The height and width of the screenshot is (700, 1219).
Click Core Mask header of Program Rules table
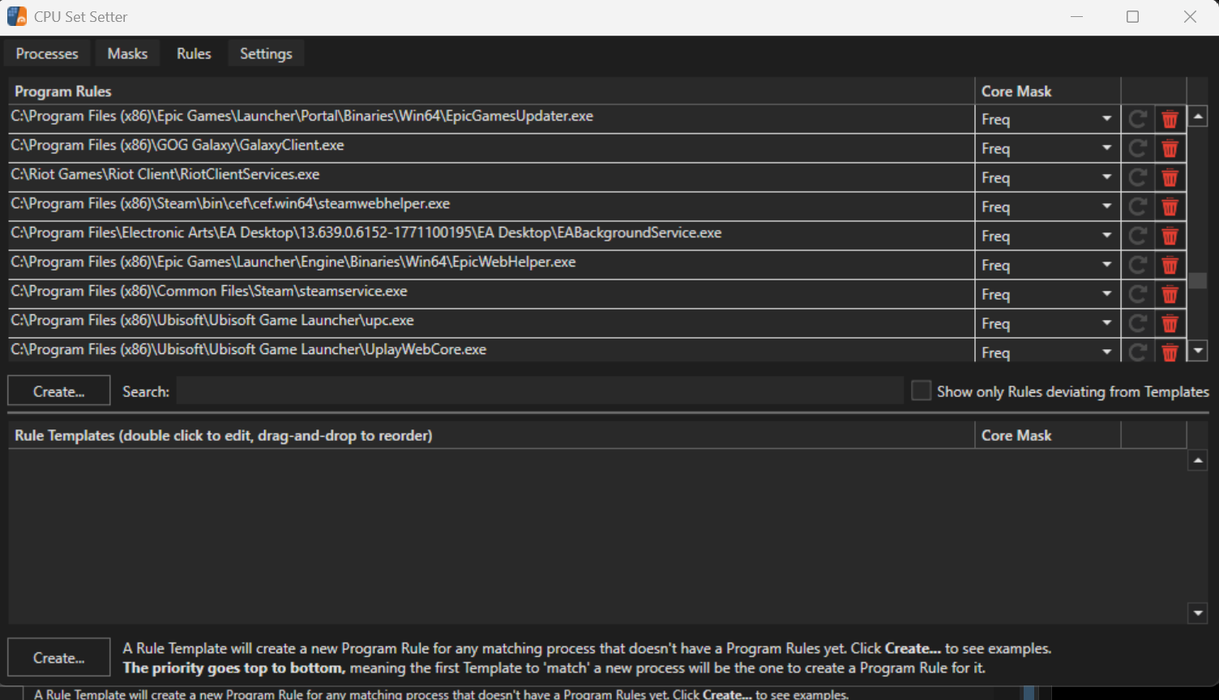1048,92
